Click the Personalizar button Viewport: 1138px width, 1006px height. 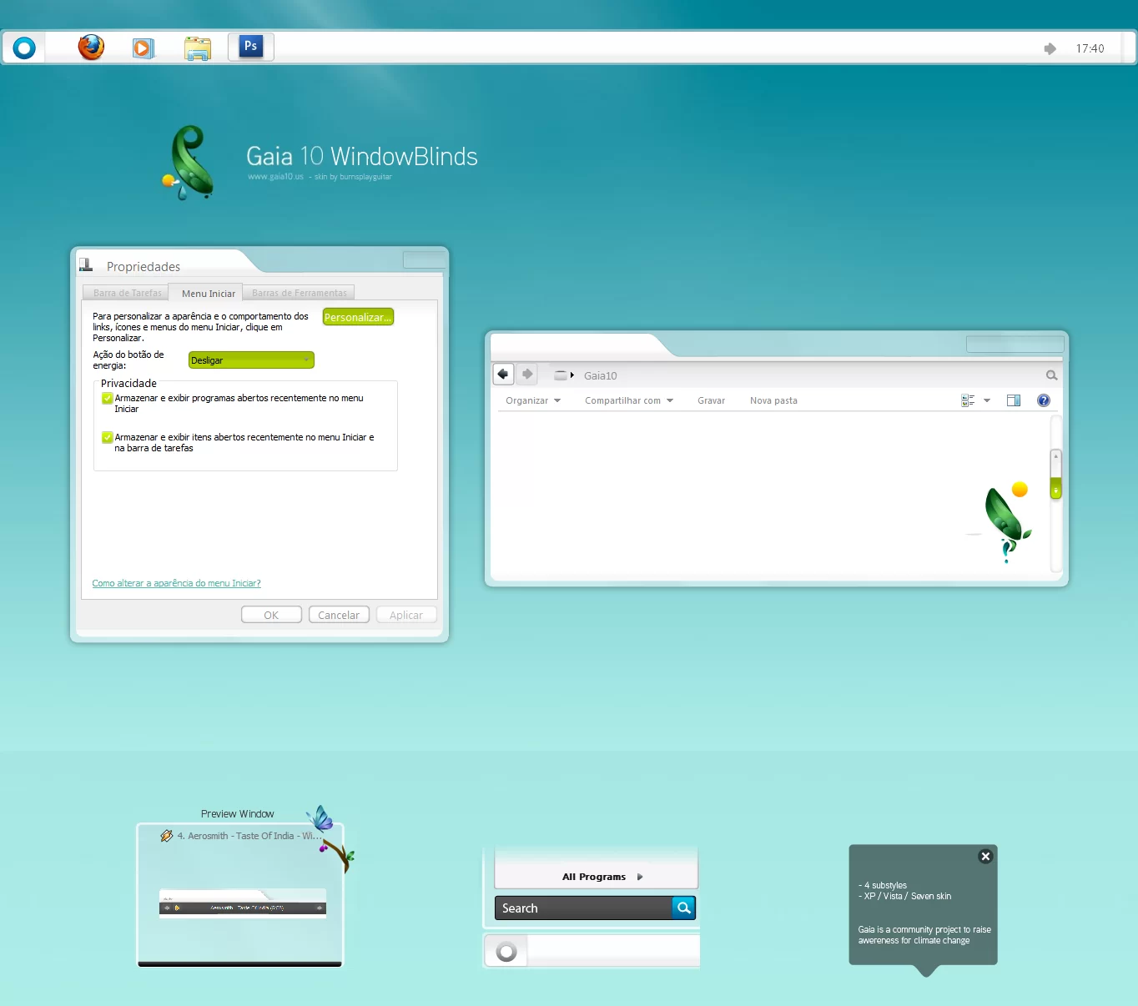(358, 317)
